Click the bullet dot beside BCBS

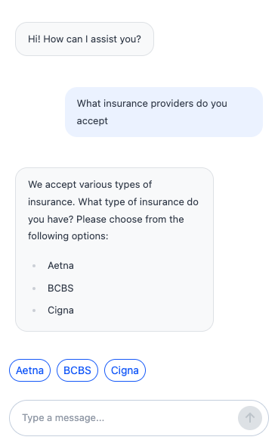click(x=34, y=289)
